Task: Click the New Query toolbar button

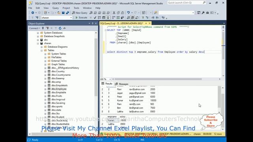Action: point(80,13)
